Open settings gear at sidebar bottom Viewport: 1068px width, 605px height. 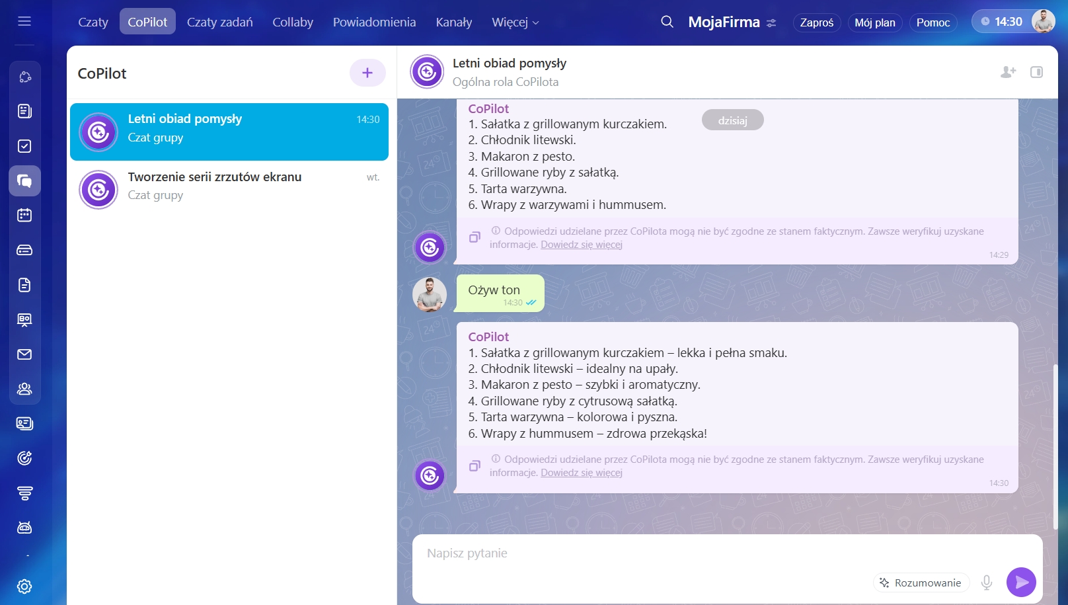point(24,586)
